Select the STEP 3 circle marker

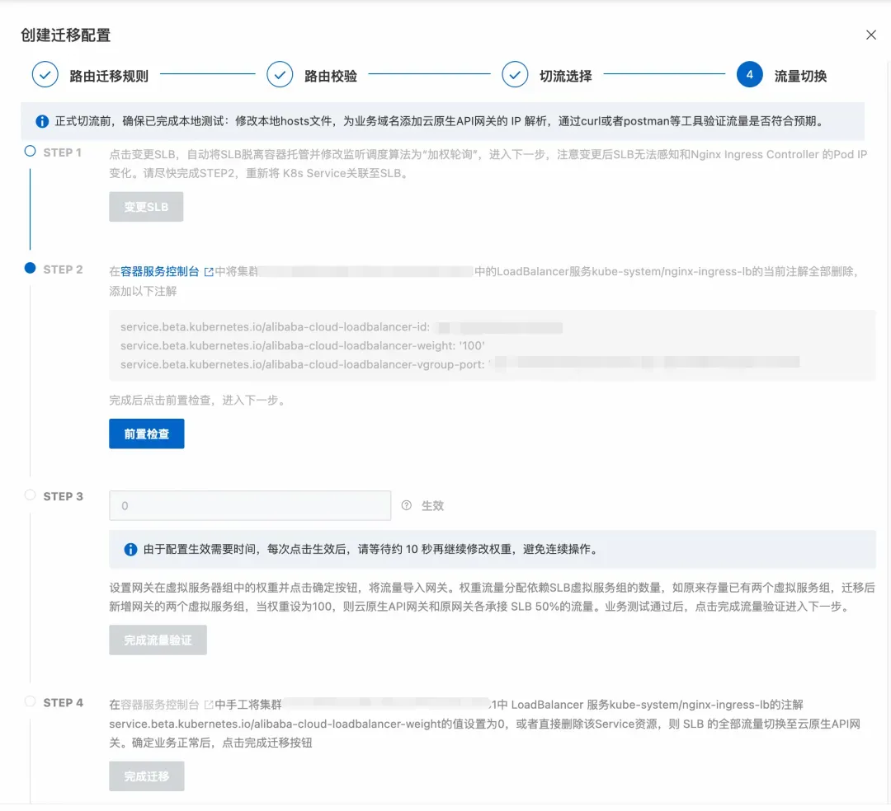pos(31,495)
